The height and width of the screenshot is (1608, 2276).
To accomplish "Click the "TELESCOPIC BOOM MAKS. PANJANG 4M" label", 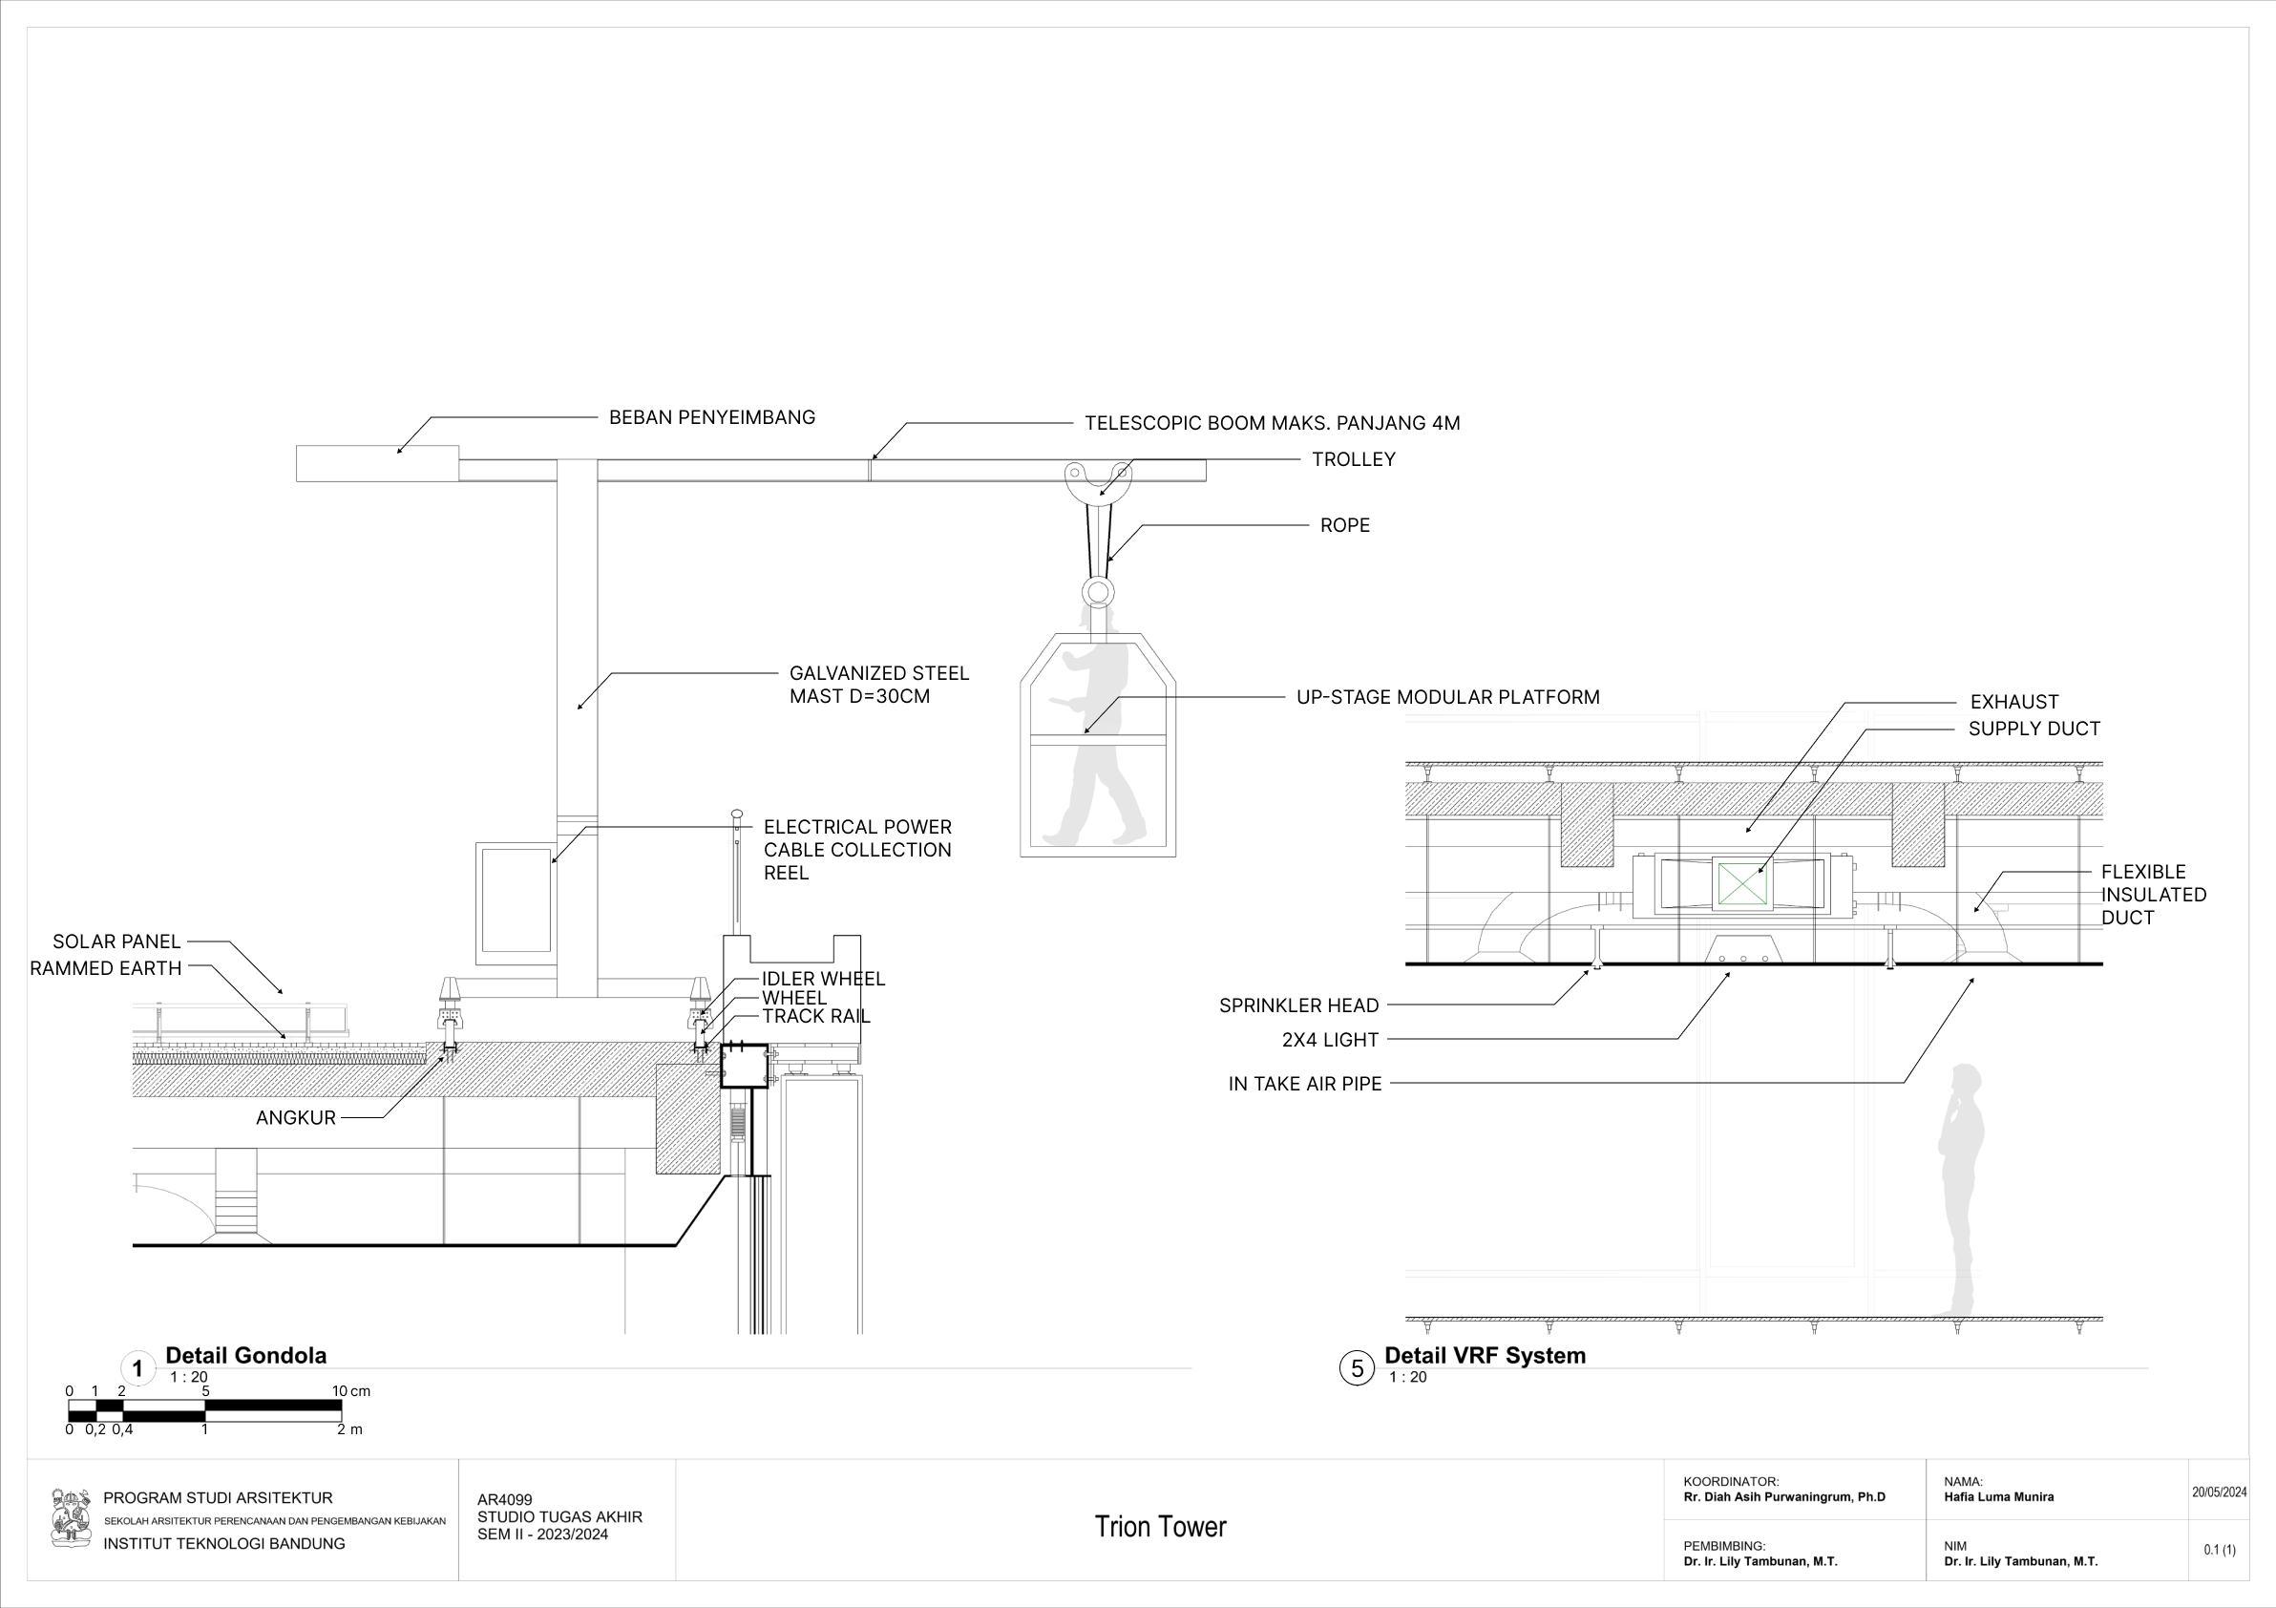I will pos(1272,423).
